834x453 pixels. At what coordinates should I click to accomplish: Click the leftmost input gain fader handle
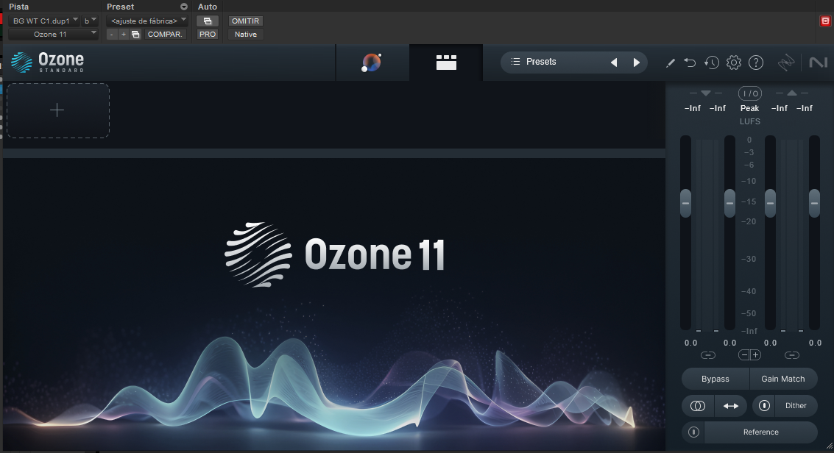685,204
